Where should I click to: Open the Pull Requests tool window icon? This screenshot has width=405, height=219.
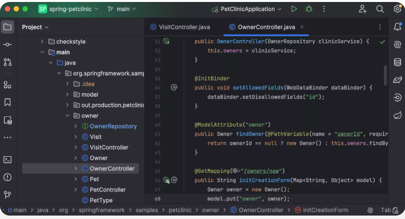point(7,62)
